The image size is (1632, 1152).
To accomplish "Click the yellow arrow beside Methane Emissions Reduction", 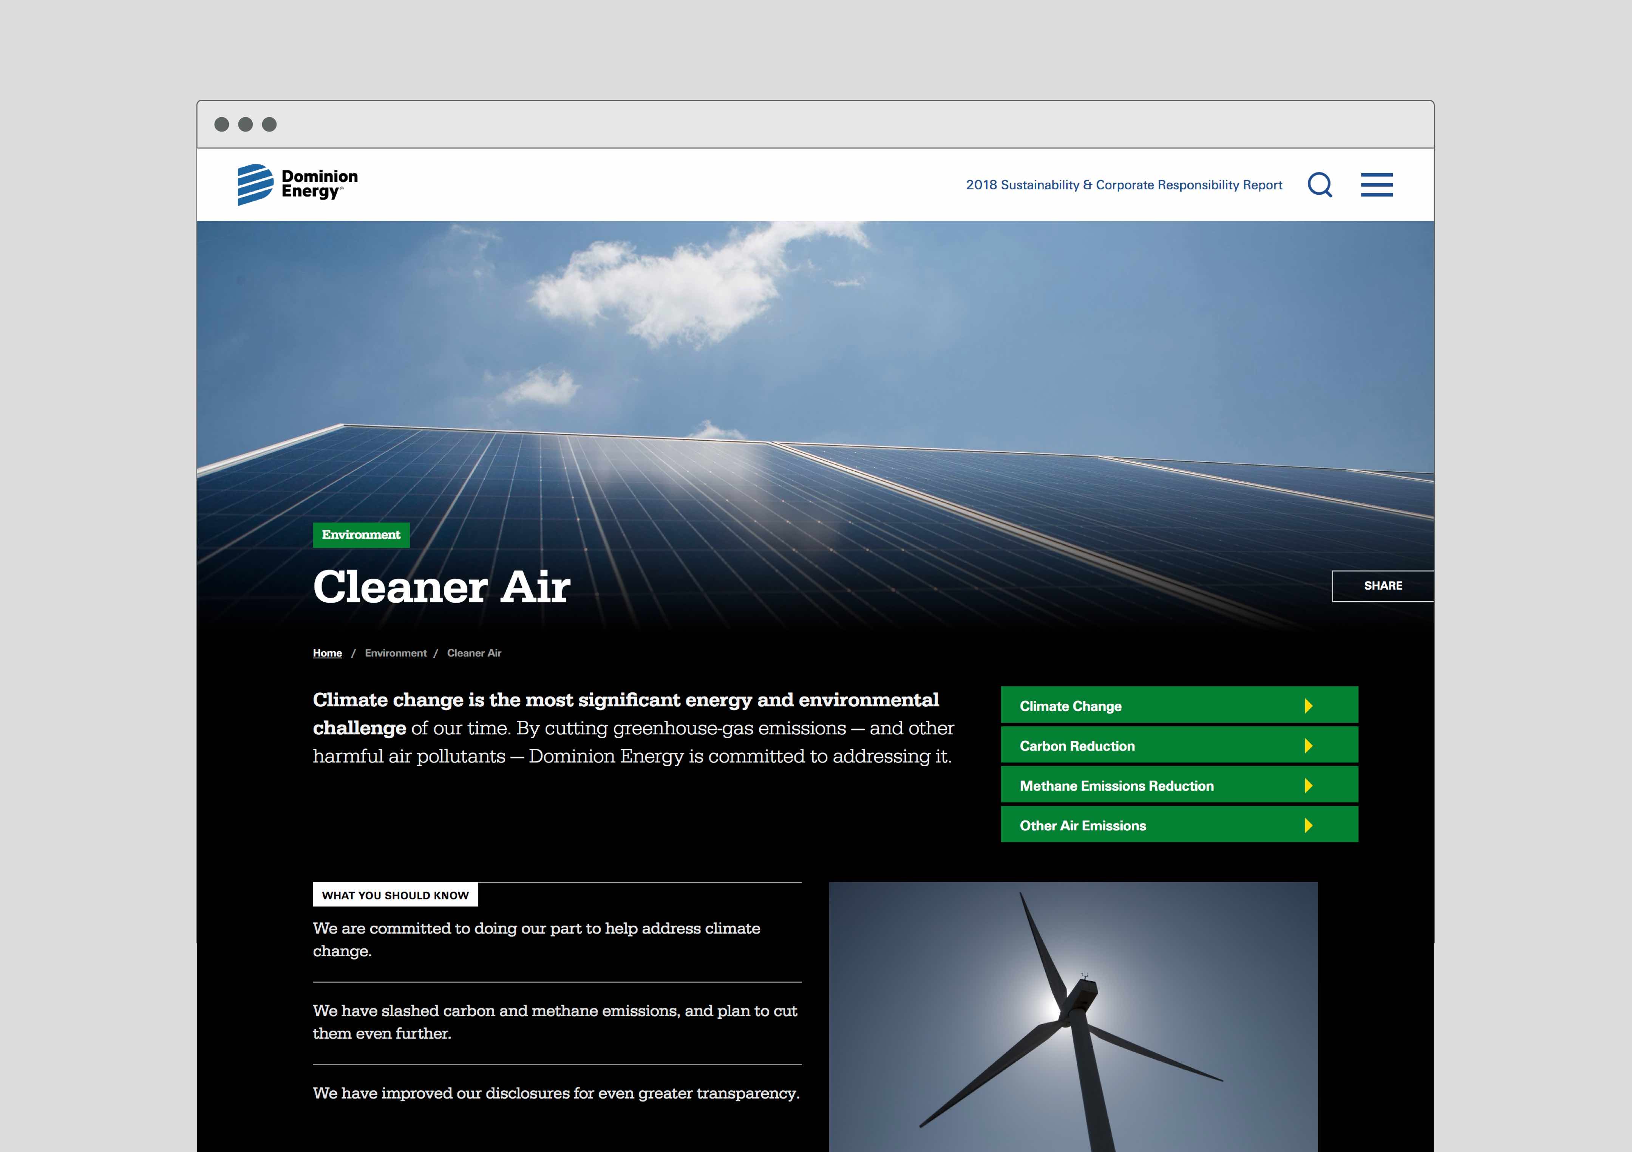I will (x=1309, y=785).
